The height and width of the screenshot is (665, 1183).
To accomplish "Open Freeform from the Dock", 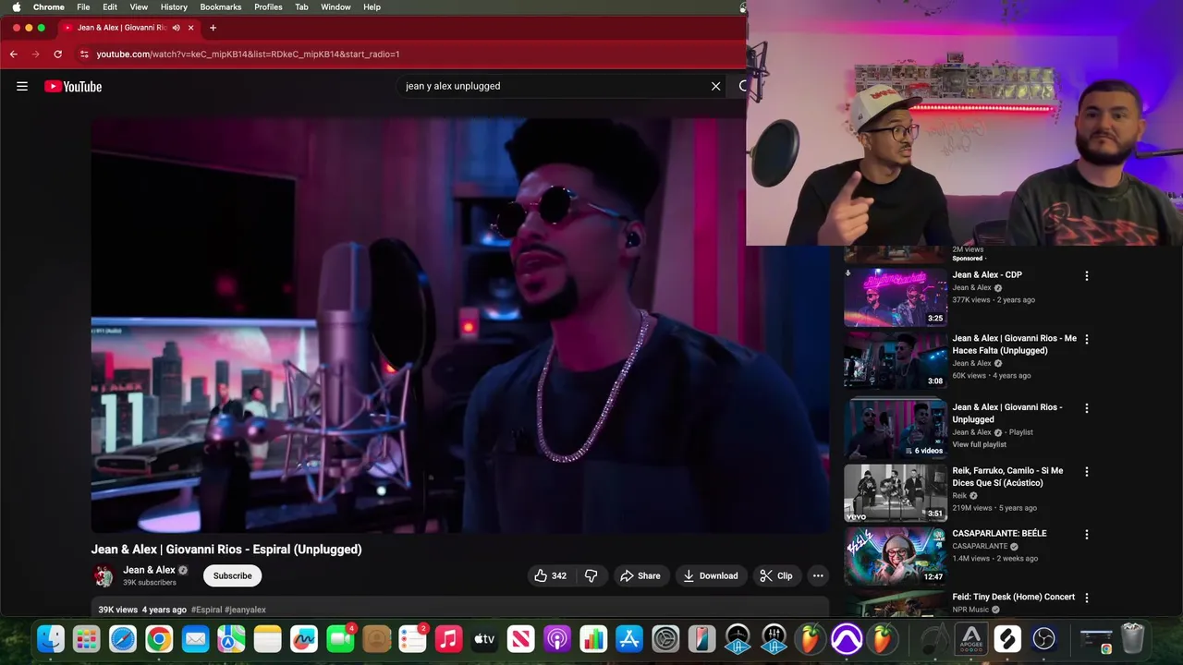I will coord(304,638).
